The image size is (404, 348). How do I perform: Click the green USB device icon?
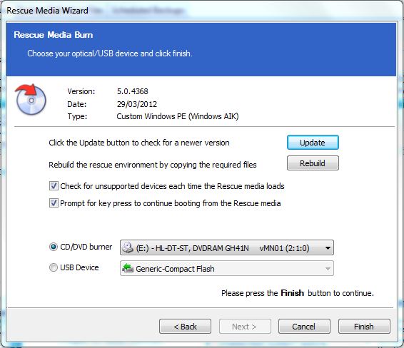pos(127,268)
